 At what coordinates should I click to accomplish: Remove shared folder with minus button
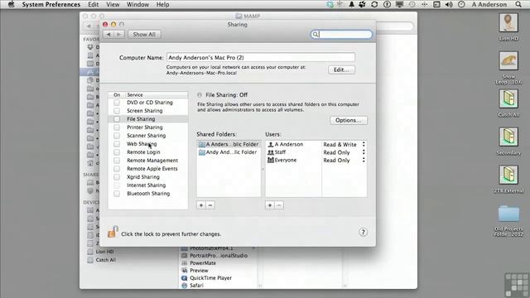tap(210, 205)
